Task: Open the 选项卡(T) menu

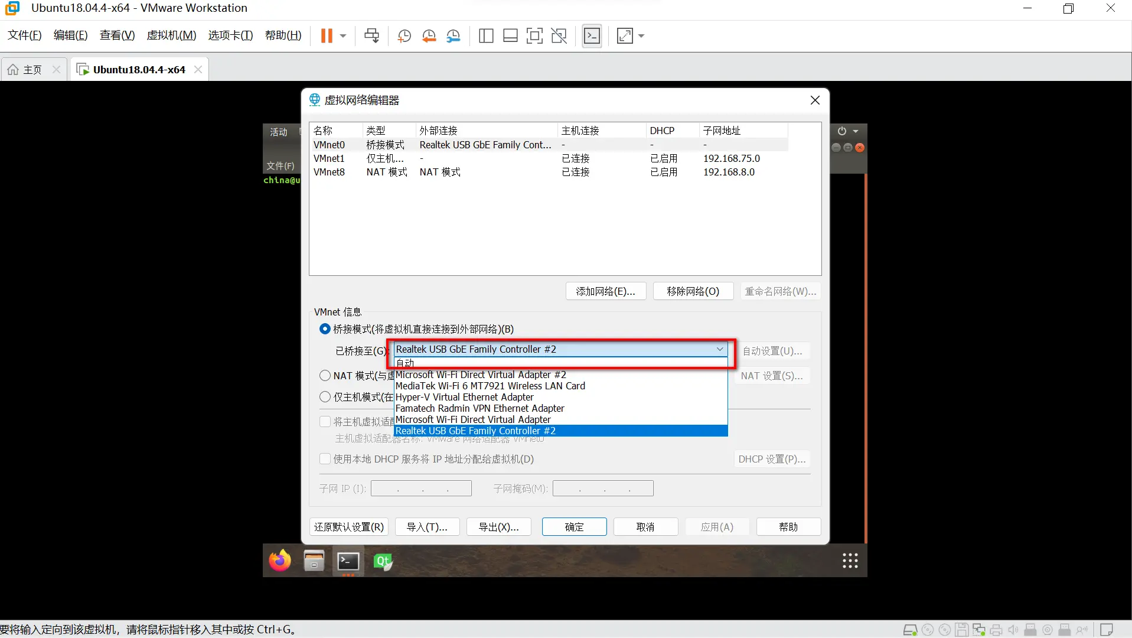Action: [x=231, y=35]
